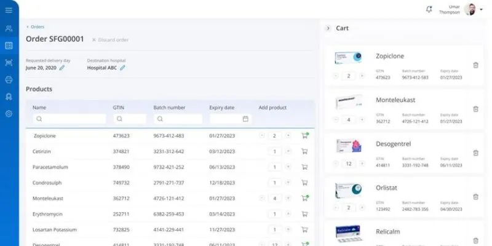Viewport: 492px width, 246px height.
Task: Increase Erythromycin quantity
Action: pyautogui.click(x=288, y=214)
